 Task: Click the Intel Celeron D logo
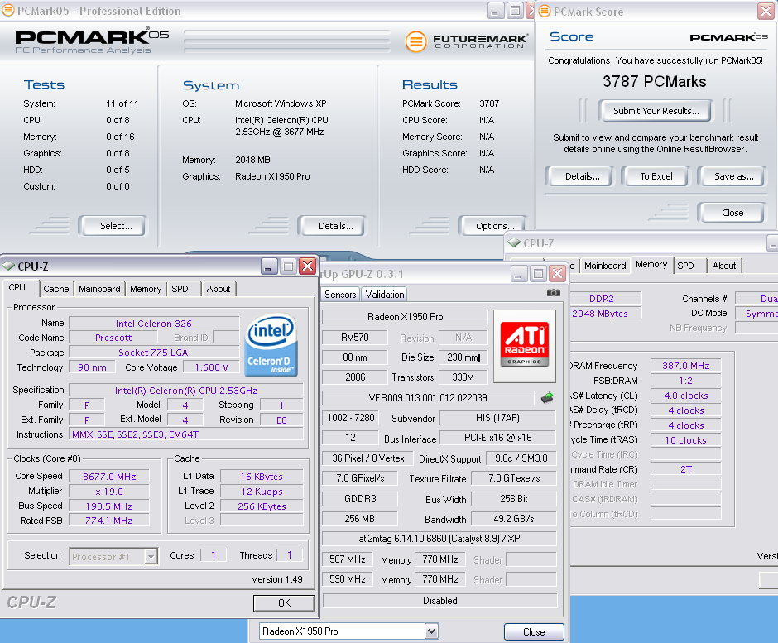point(271,345)
